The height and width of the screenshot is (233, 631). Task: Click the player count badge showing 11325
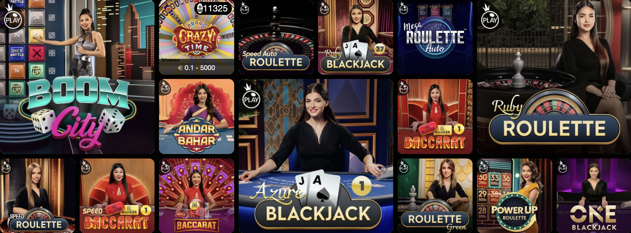pyautogui.click(x=213, y=8)
